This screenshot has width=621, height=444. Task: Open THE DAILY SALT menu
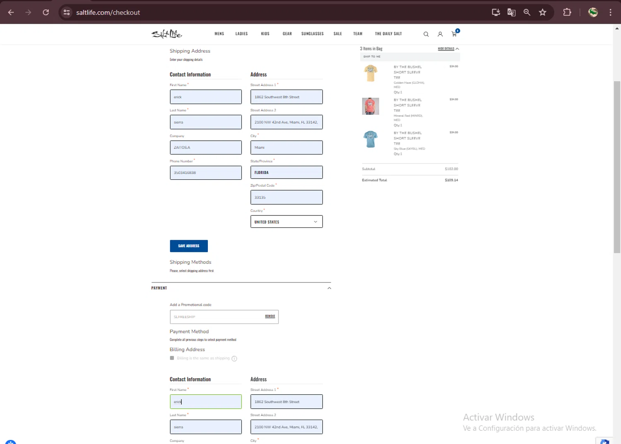(x=388, y=34)
